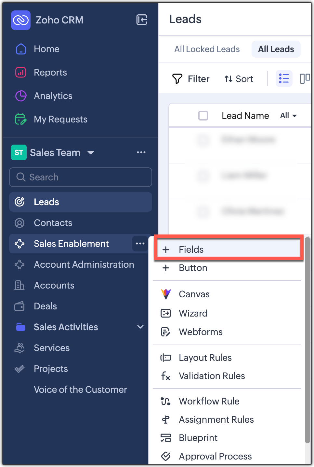Open the All dropdown beside Lead Name
Image resolution: width=314 pixels, height=467 pixels.
coord(288,116)
